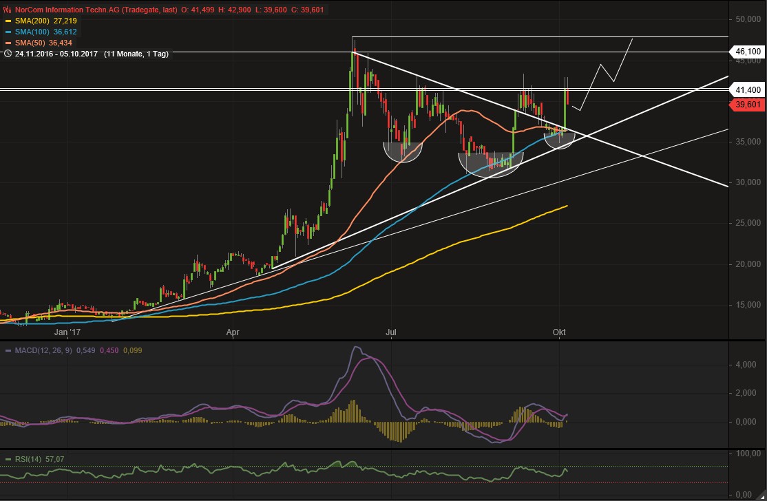The height and width of the screenshot is (501, 767).
Task: Click the 20,000 price axis label
Action: 748,264
